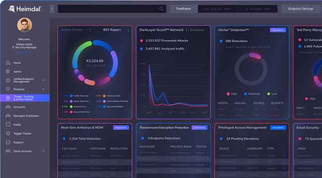Screen dimensions: 322x178
Task: View details of Next-Gen Antivirus & MDM
Action: click(121, 128)
